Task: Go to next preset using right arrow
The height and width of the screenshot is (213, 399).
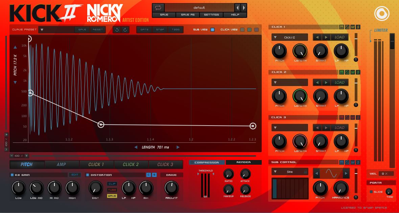Action: pyautogui.click(x=244, y=8)
